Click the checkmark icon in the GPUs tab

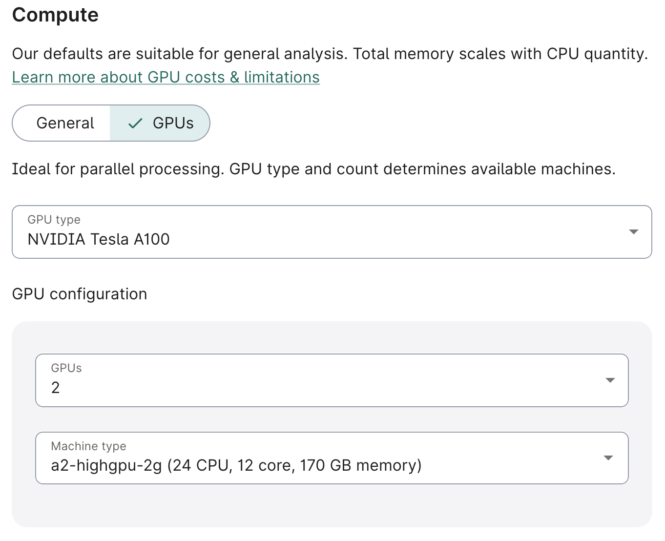point(134,123)
